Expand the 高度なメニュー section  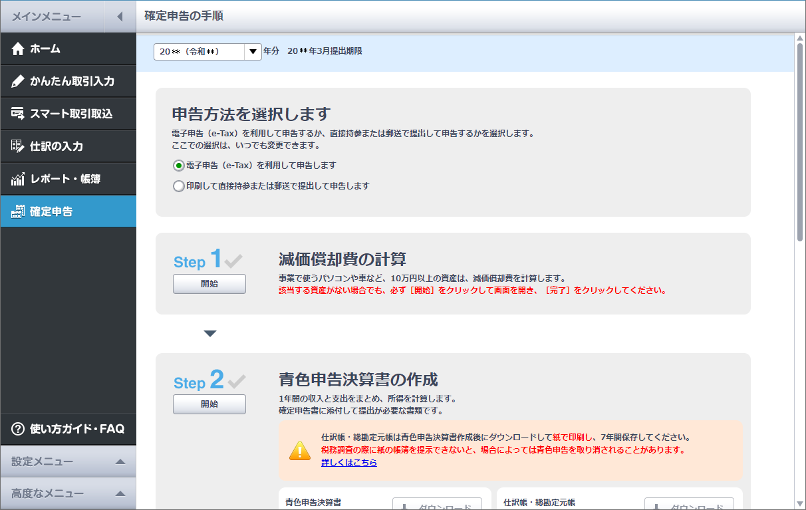point(120,493)
